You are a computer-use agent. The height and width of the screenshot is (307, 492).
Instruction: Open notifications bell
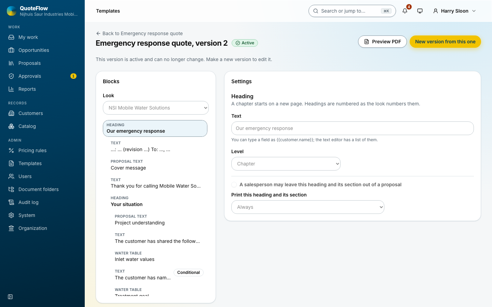(x=405, y=11)
